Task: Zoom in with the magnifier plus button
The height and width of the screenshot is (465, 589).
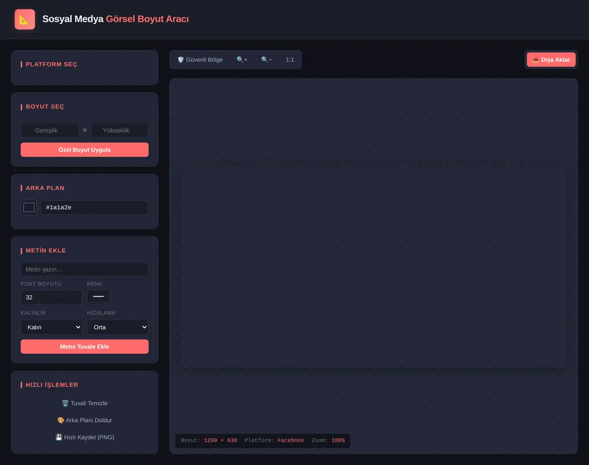Action: [x=242, y=59]
